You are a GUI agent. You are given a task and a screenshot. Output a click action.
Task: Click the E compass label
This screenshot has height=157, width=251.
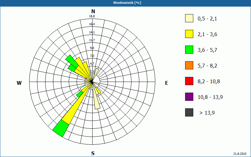coord(167,83)
